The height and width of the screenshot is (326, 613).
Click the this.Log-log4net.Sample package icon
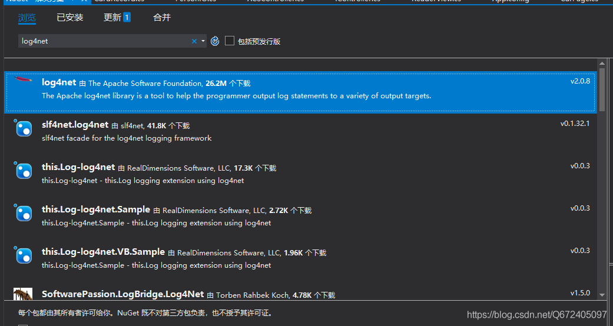pyautogui.click(x=24, y=212)
